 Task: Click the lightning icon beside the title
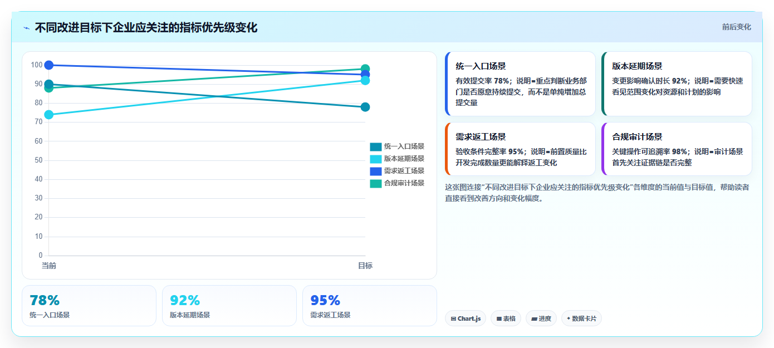click(x=26, y=28)
